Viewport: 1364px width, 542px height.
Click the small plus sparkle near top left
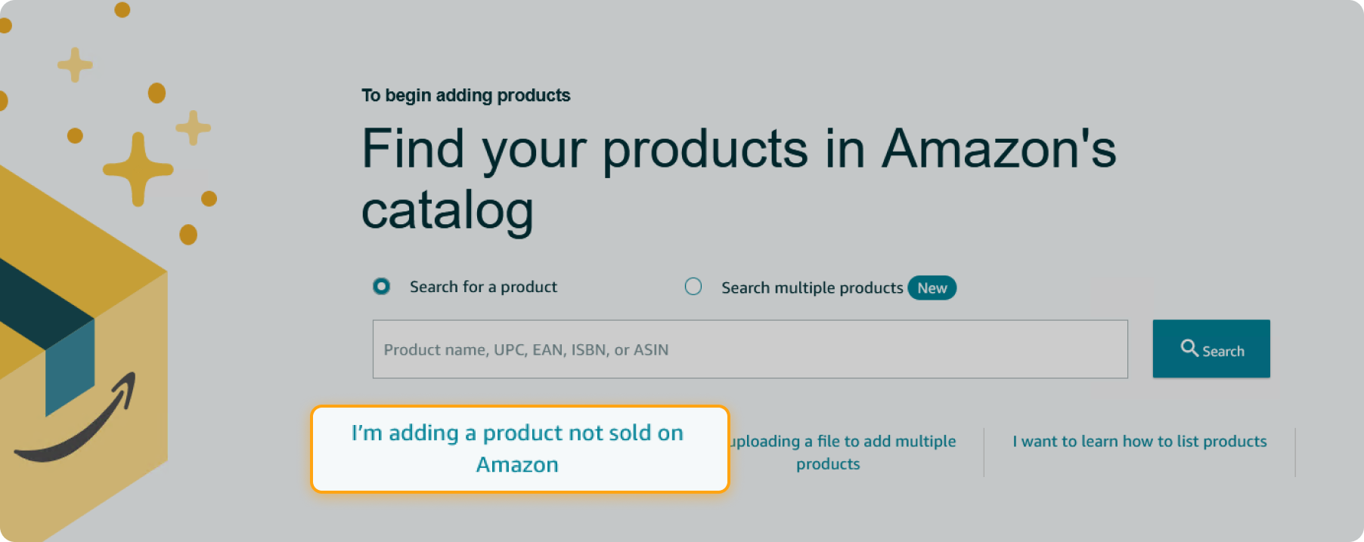[74, 64]
